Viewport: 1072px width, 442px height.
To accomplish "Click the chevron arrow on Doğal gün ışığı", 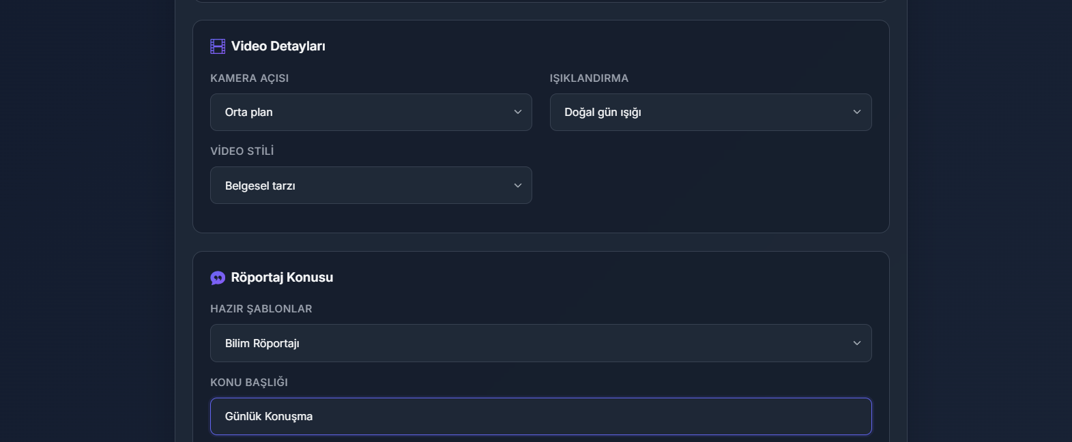I will click(x=857, y=112).
